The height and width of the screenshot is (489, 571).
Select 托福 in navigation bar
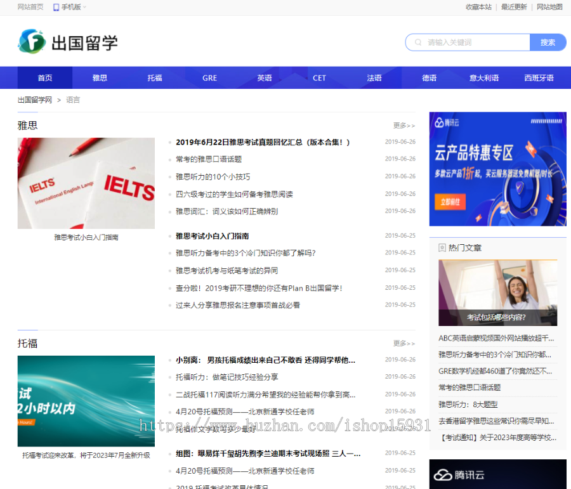pos(155,77)
